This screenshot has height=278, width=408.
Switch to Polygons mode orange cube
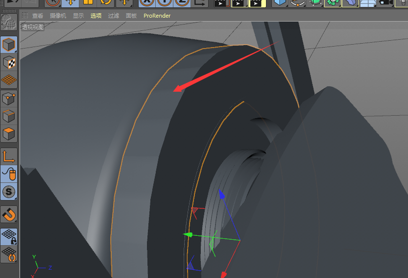click(9, 134)
